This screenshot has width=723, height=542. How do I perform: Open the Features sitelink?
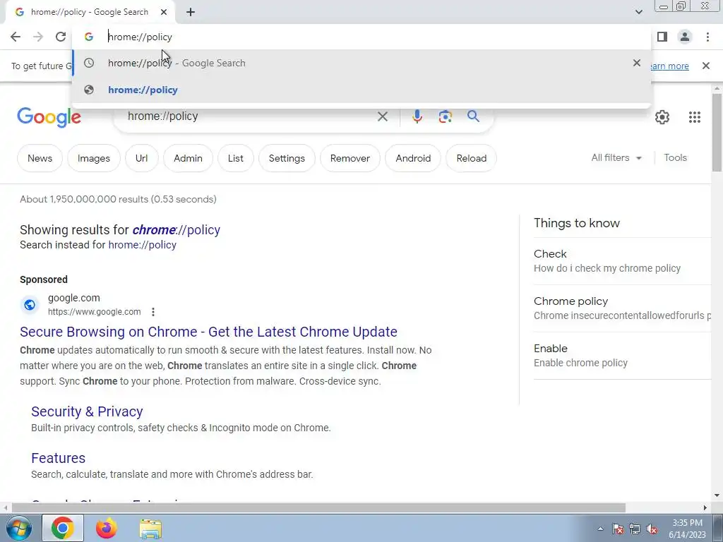pyautogui.click(x=58, y=458)
